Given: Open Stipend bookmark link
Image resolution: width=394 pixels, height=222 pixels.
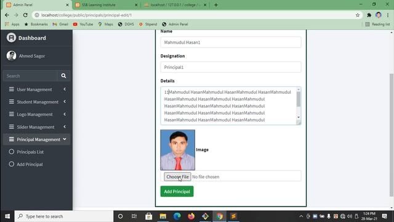Looking at the screenshot, I should click(148, 24).
